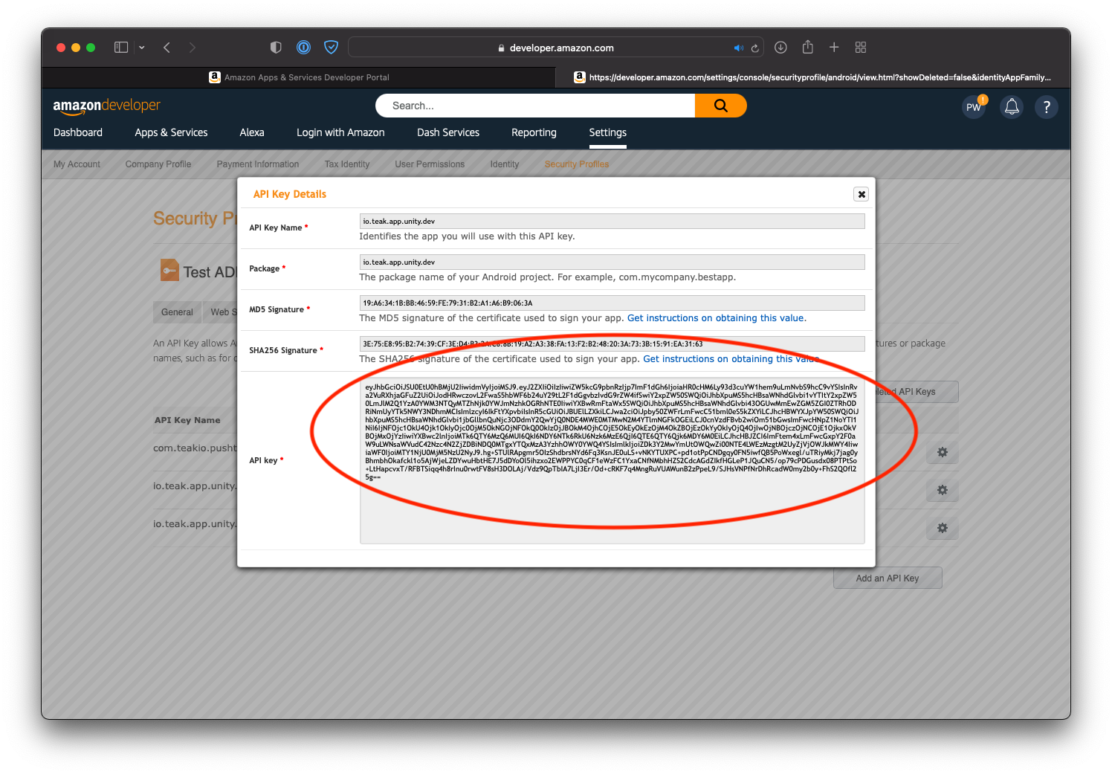
Task: Go to Identity sub-tab
Action: tap(505, 164)
